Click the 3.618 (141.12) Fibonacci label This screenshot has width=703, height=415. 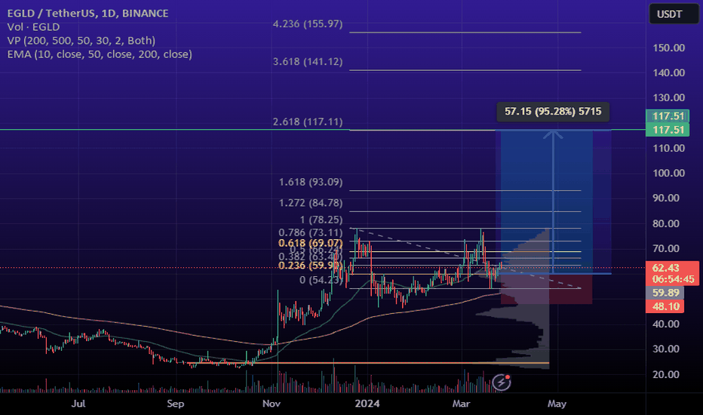pyautogui.click(x=308, y=61)
